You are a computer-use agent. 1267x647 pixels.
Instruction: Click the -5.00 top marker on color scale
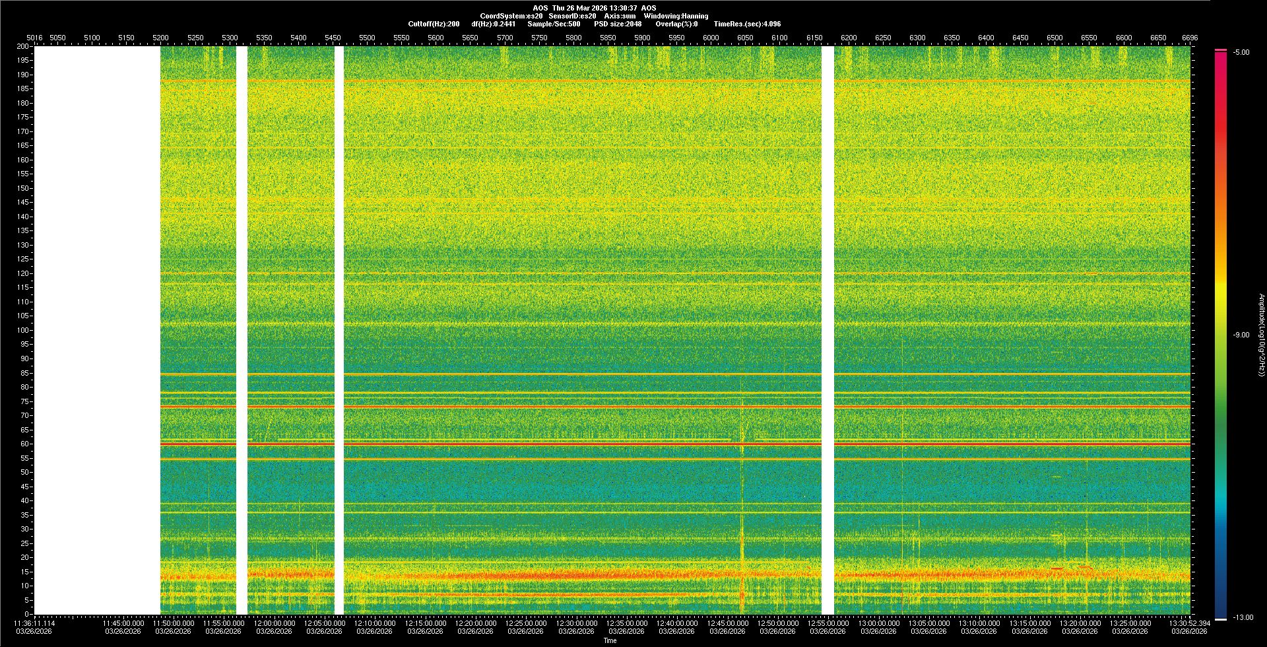pyautogui.click(x=1241, y=52)
